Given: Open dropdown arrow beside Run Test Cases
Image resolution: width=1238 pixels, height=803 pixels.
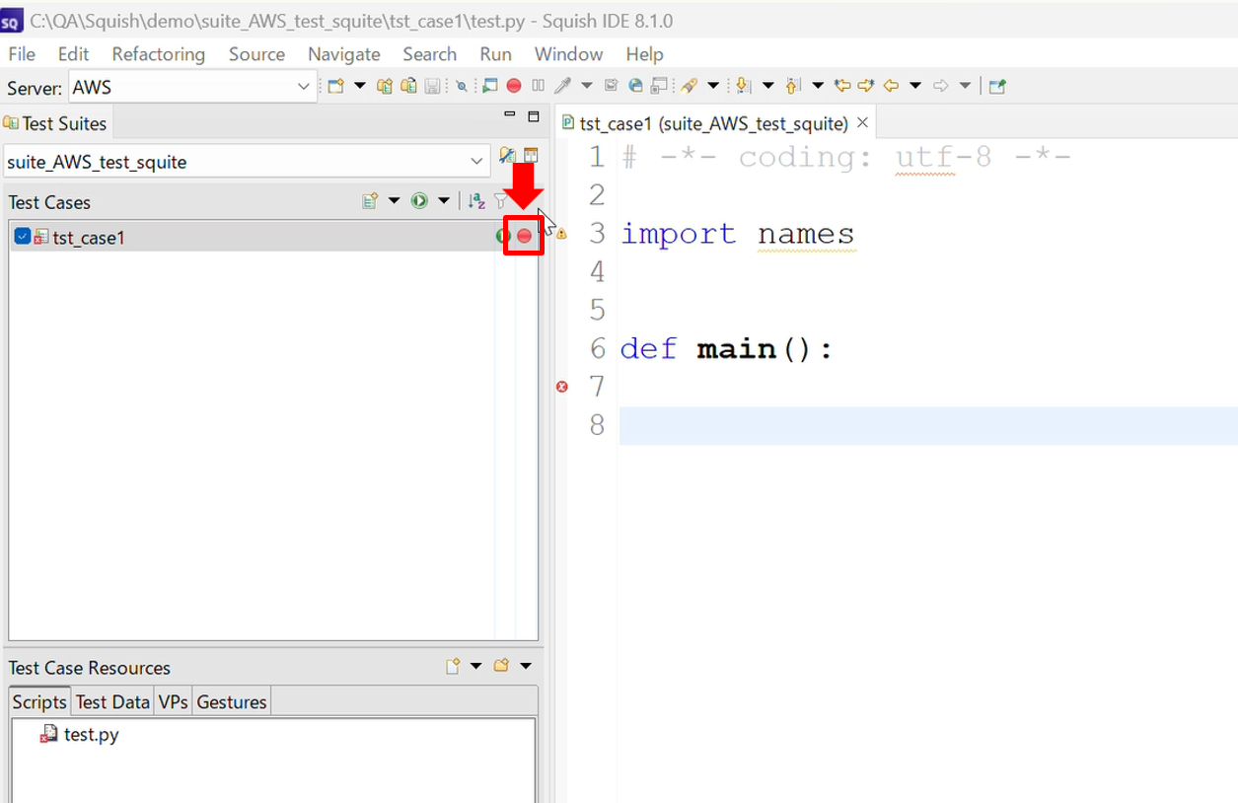Looking at the screenshot, I should pos(444,201).
